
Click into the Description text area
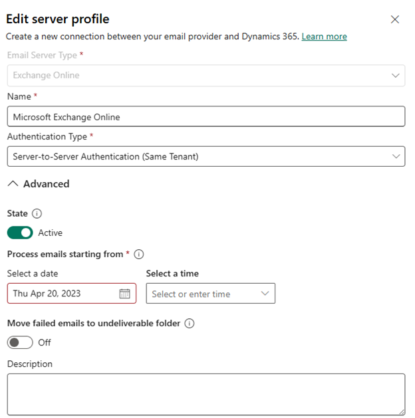pos(206,394)
